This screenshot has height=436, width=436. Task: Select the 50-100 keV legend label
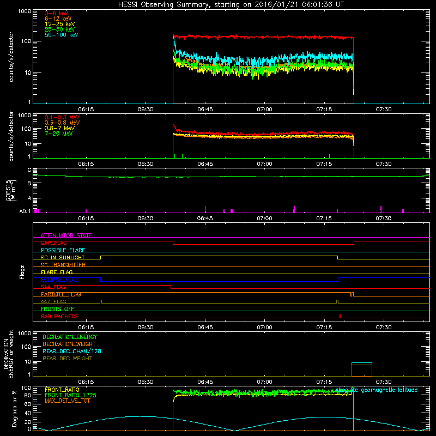pyautogui.click(x=62, y=35)
